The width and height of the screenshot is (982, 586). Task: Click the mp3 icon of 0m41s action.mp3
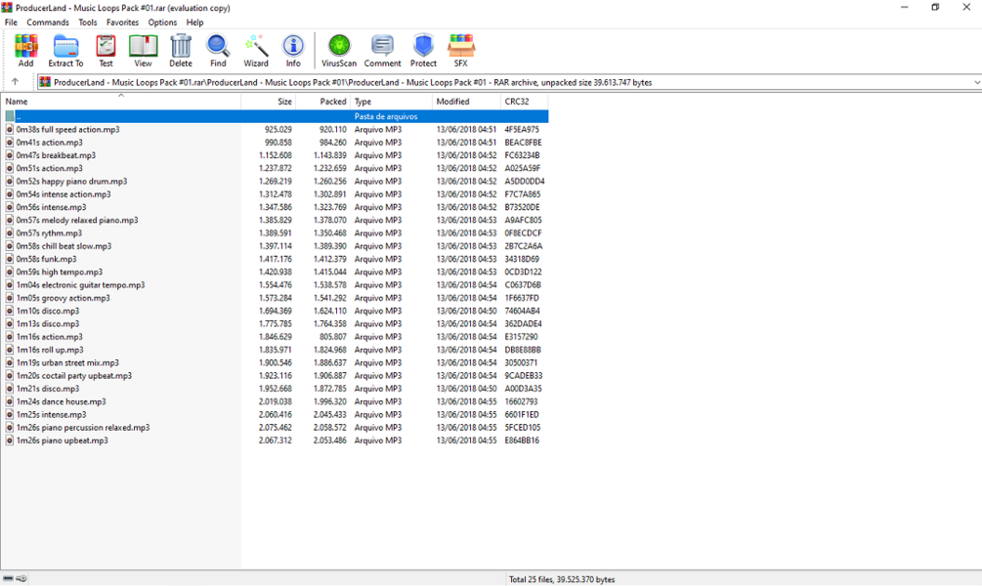pyautogui.click(x=10, y=143)
